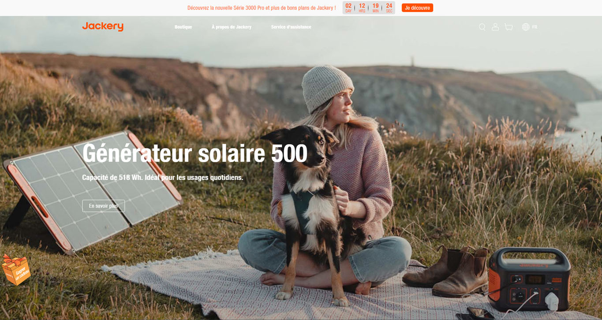
Task: Click the globe language icon
Action: tap(526, 27)
